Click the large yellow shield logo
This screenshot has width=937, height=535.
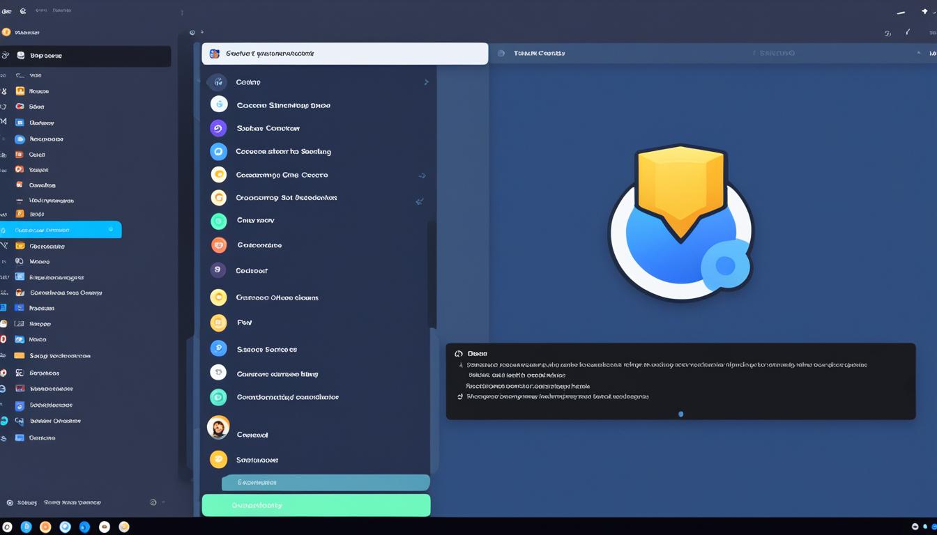(x=680, y=189)
